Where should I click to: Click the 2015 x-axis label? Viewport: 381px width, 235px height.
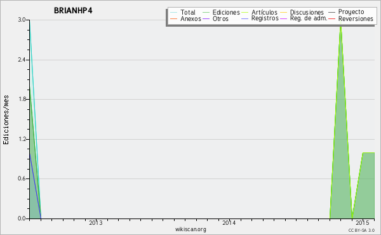[x=363, y=223]
